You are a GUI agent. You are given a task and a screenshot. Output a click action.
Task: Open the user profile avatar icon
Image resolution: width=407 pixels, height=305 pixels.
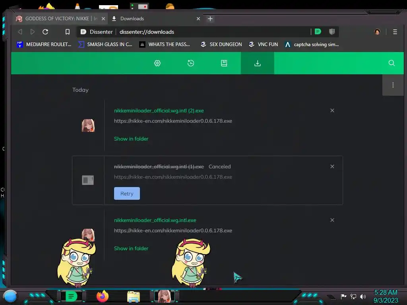click(x=377, y=32)
